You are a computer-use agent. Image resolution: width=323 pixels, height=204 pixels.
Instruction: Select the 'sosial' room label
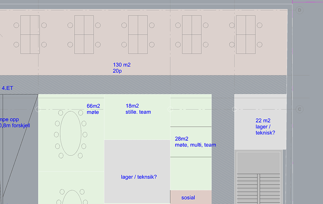click(188, 197)
